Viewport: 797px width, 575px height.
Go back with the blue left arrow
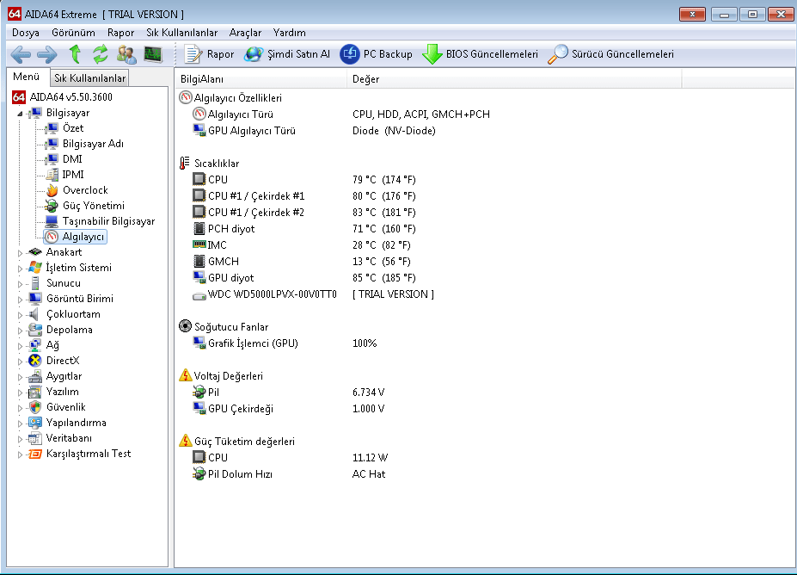point(21,54)
